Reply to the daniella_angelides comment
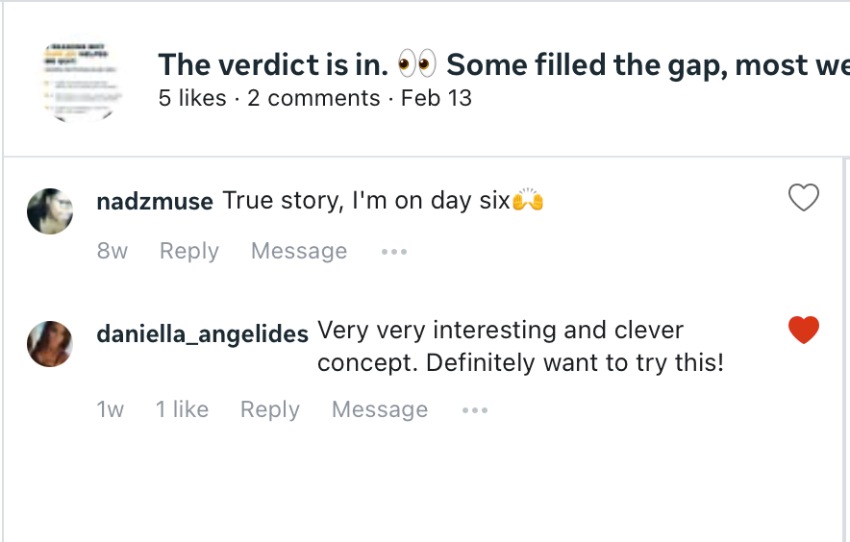 pos(270,409)
